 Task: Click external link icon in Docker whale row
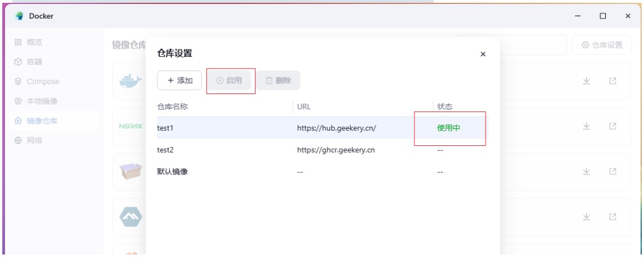pos(613,81)
